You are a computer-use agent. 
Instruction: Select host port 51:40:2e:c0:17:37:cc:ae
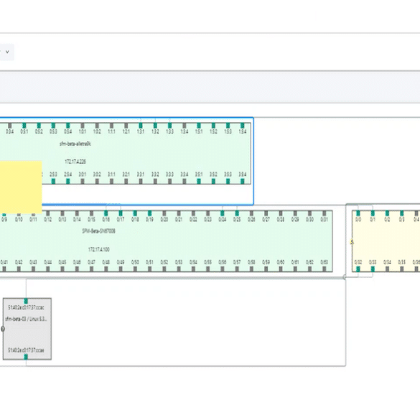[x=26, y=357]
